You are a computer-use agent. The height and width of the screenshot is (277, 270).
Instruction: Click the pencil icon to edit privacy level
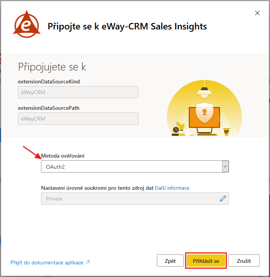tap(223, 199)
